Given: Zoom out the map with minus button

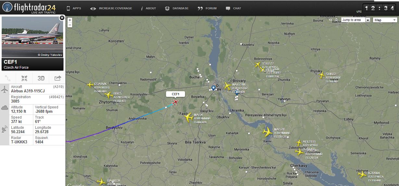Looking at the screenshot, I should pyautogui.click(x=70, y=25).
